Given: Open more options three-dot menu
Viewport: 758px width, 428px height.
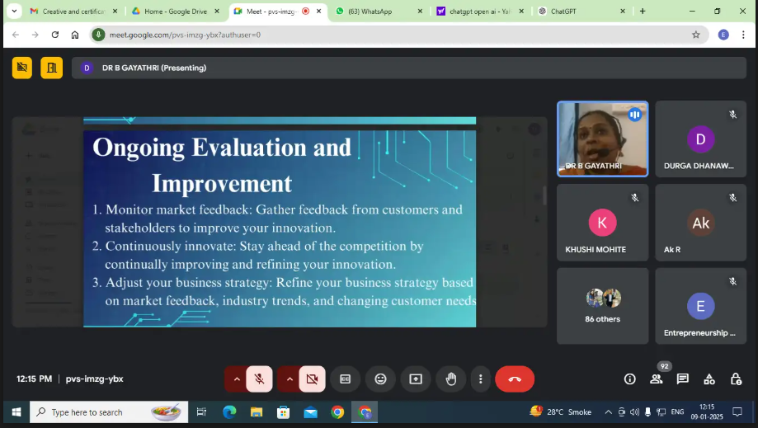Looking at the screenshot, I should (481, 379).
